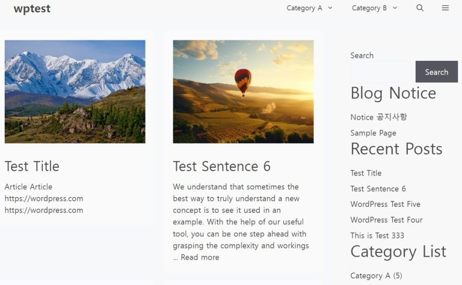Screen dimensions: 462x285
Task: Open WordPress Test Five in Recent Posts
Action: pyautogui.click(x=385, y=204)
